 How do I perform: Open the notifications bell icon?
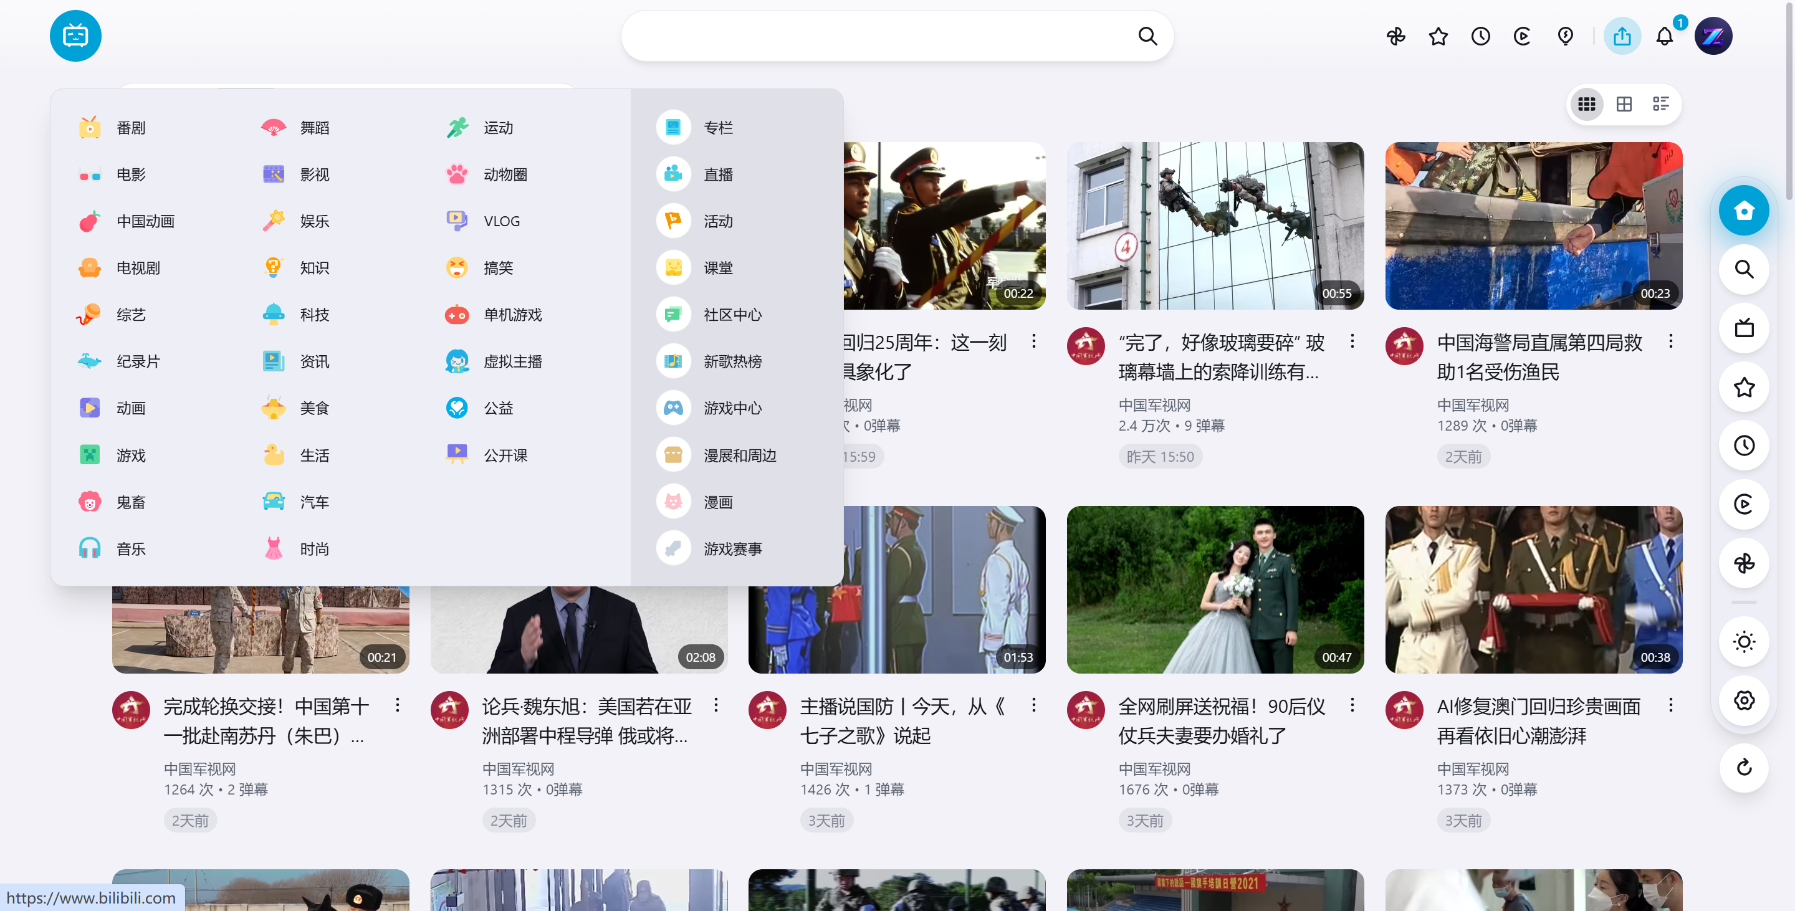pyautogui.click(x=1665, y=36)
